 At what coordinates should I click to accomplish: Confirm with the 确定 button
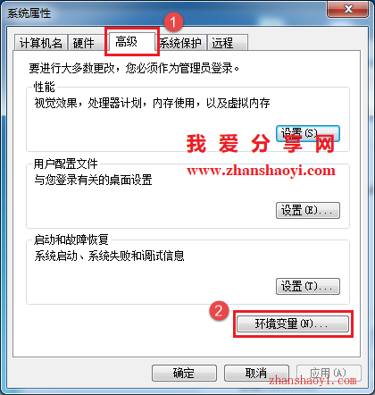coord(184,373)
